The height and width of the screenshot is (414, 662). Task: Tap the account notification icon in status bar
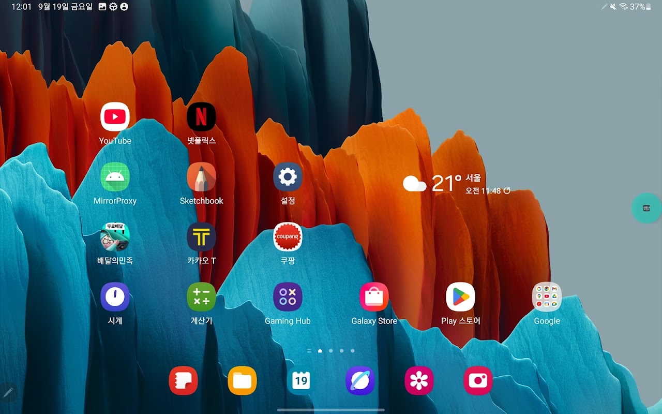tap(124, 7)
